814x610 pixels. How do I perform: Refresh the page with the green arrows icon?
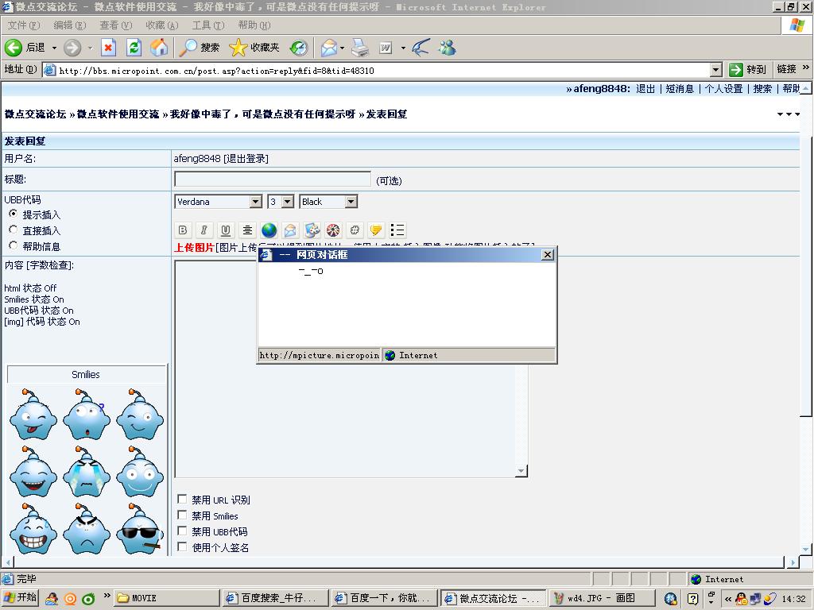tap(134, 48)
